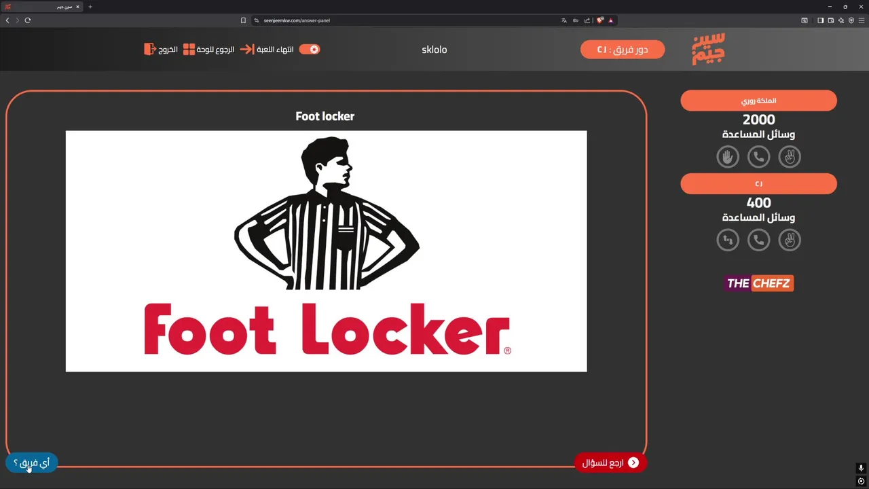Click the translate page icon

(x=564, y=20)
